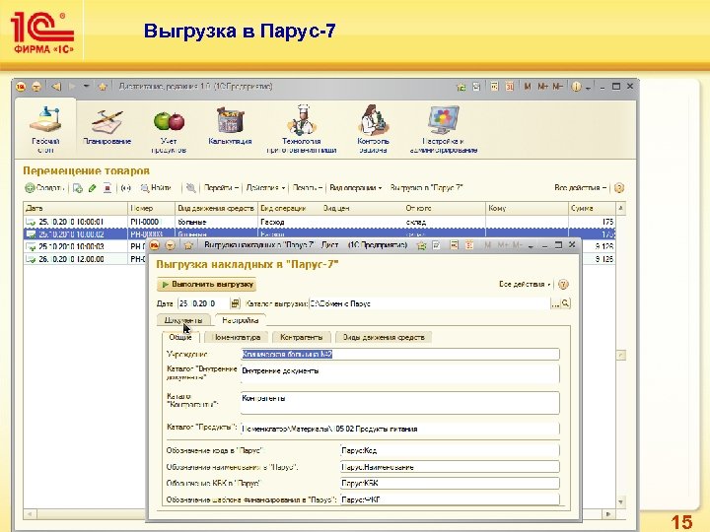
Task: Select the highlighted row 25.10.2010 10:00:02
Action: pyautogui.click(x=319, y=233)
